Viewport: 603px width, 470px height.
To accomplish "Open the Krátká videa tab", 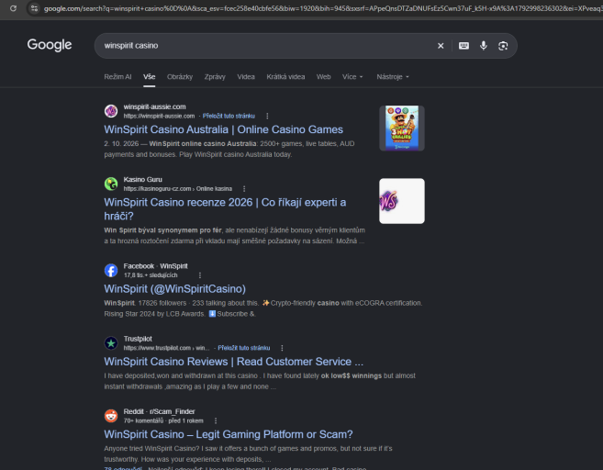I will coord(285,76).
